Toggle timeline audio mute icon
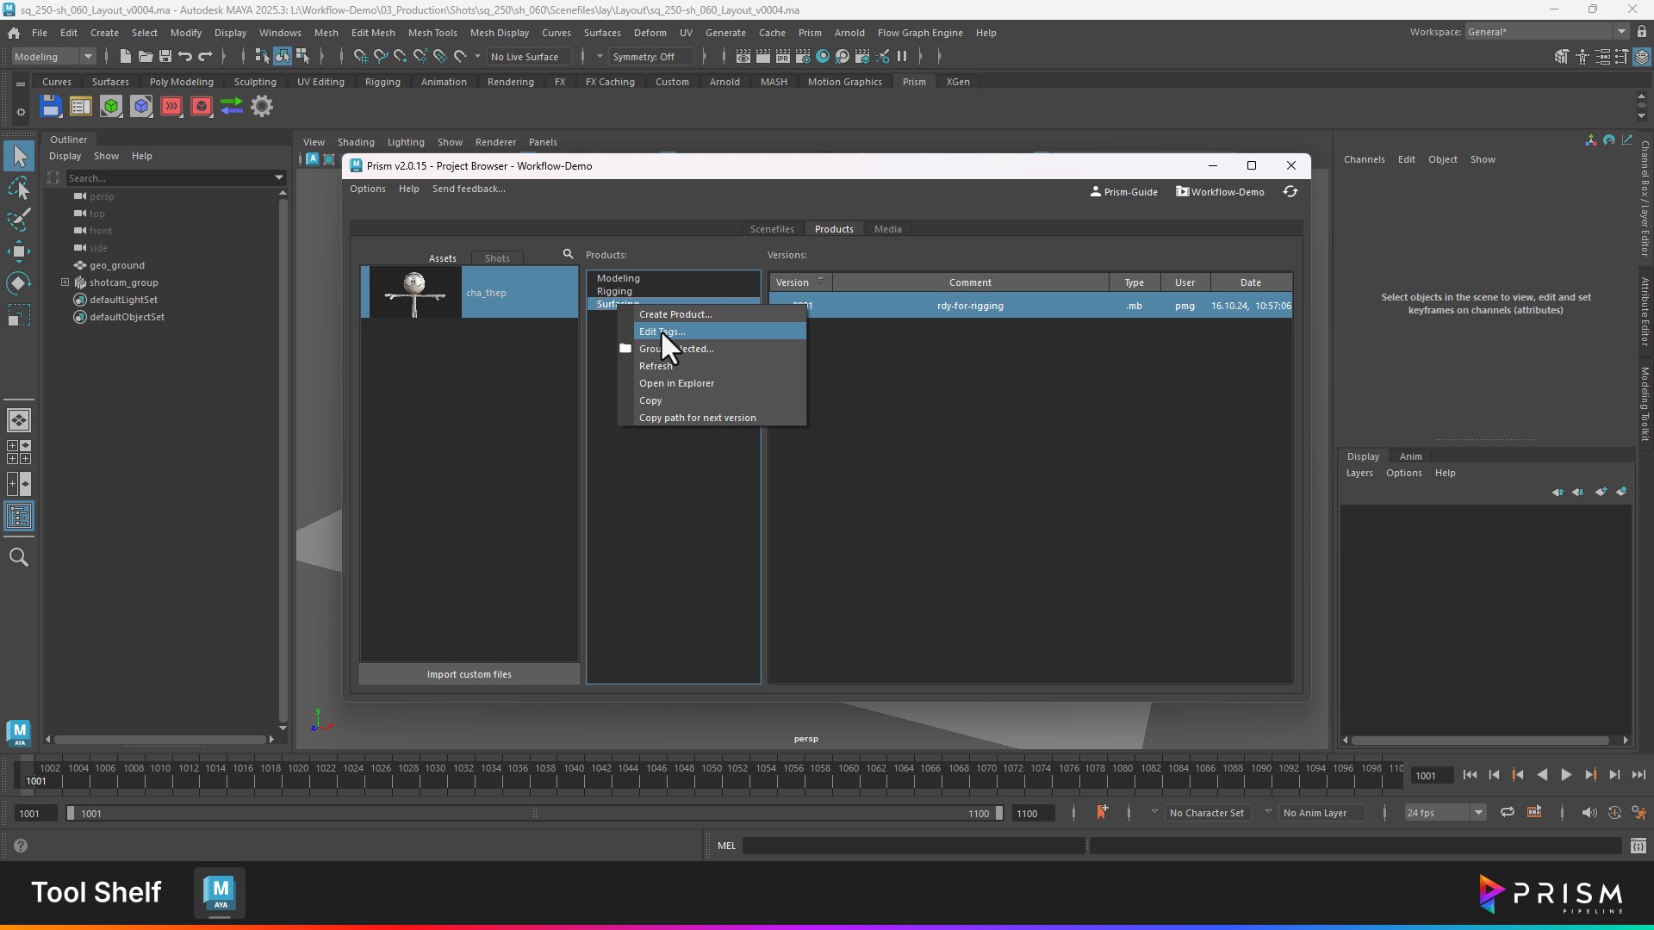 [x=1589, y=812]
